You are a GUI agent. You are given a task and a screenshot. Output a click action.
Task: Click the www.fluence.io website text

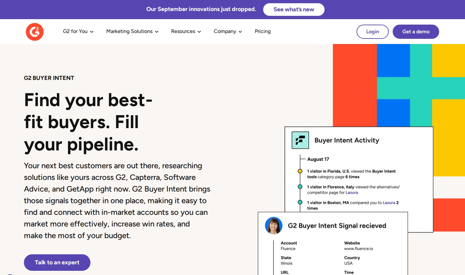pyautogui.click(x=358, y=248)
